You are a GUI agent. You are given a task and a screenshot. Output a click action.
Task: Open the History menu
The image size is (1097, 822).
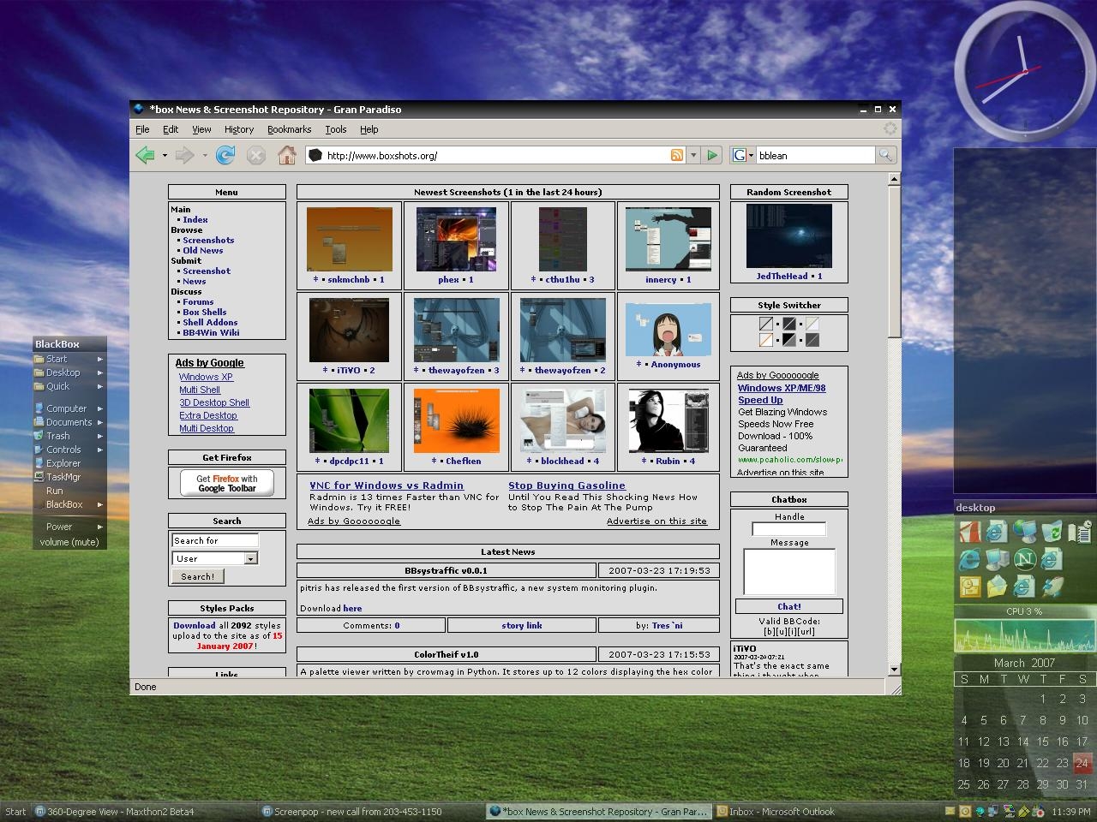[239, 129]
